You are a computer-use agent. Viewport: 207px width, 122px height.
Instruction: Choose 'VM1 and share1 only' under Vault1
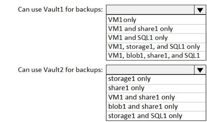click(156, 29)
